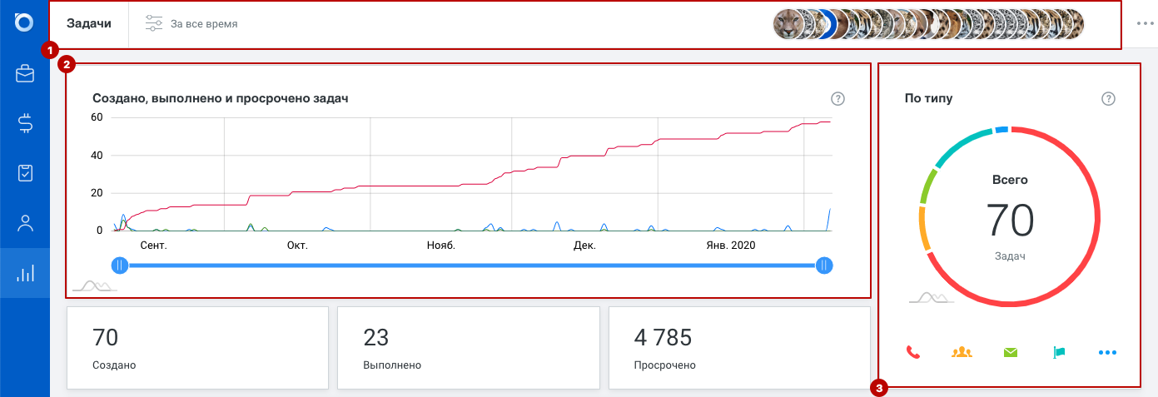Click the app logo in the sidebar top
Screen dimensions: 1158x397
(25, 22)
